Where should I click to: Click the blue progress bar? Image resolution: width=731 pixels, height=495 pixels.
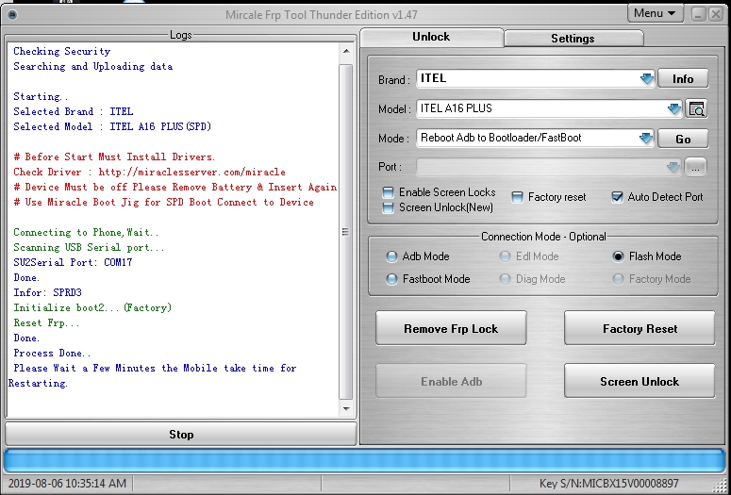(x=365, y=461)
